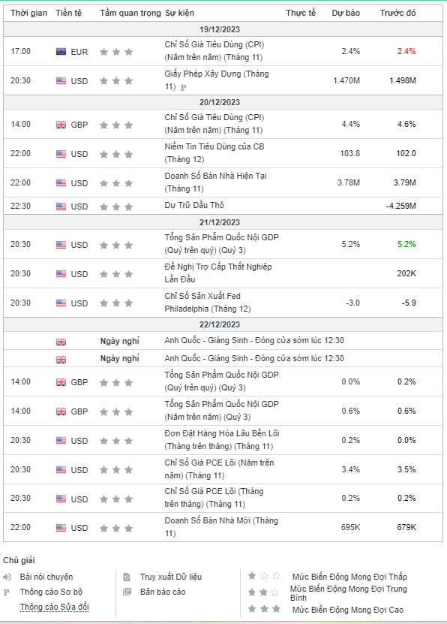Click the preliminary release P icon beside Giấy Phép Xây Dựng
This screenshot has height=624, width=447.
pyautogui.click(x=183, y=88)
